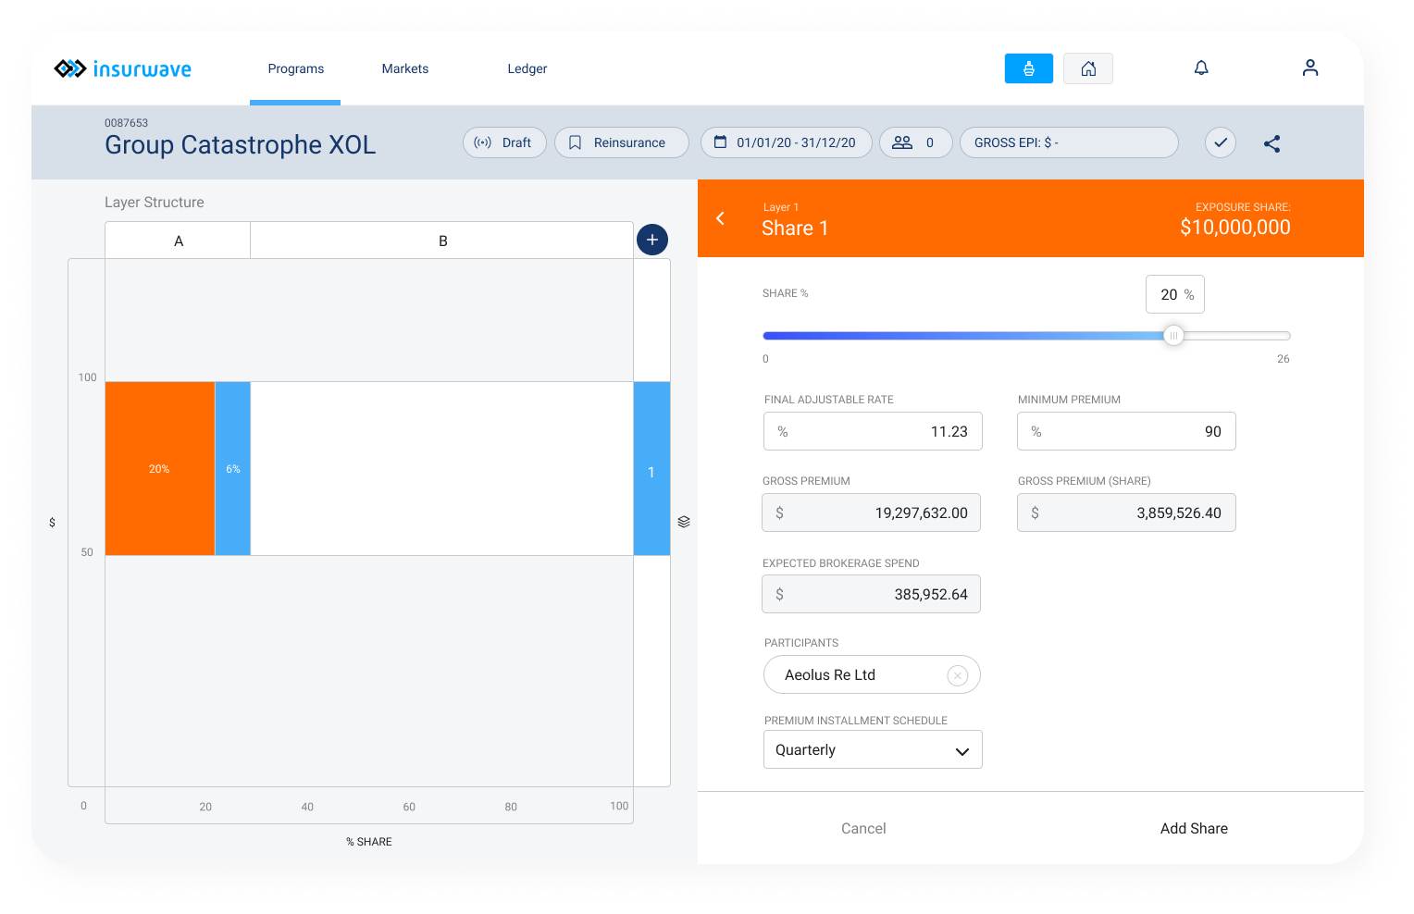Expand the Quarterly installment schedule dropdown
The width and height of the screenshot is (1414, 914).
[873, 750]
